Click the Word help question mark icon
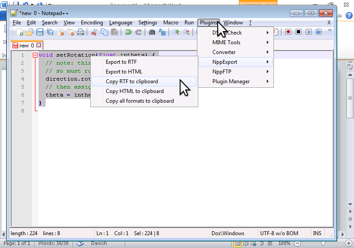This screenshot has height=248, width=354. [349, 15]
